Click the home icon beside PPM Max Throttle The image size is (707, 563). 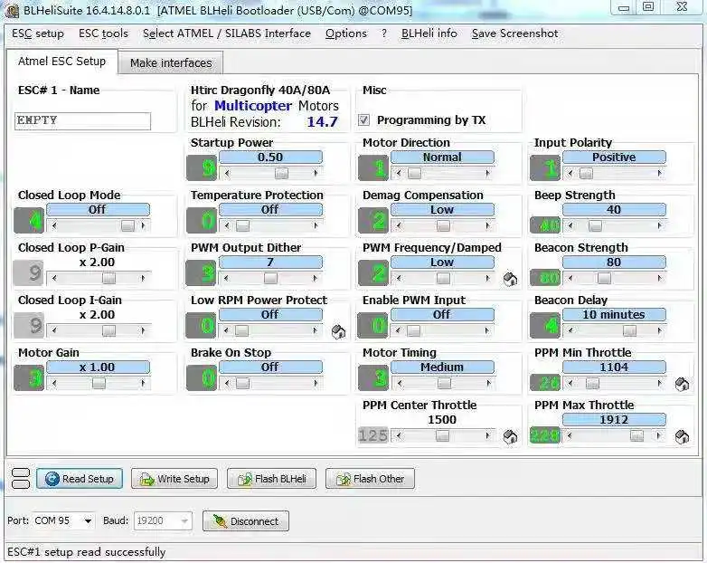pyautogui.click(x=682, y=436)
